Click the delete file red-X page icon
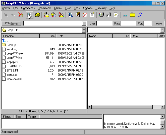The width and height of the screenshot is (166, 135). [x=85, y=15]
